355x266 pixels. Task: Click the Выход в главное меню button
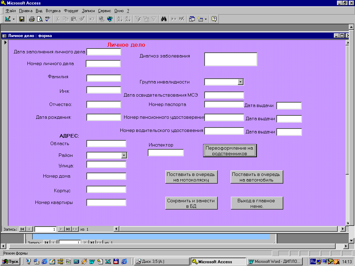(257, 203)
